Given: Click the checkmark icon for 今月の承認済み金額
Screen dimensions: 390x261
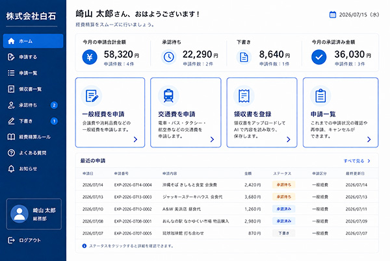Looking at the screenshot, I should (x=319, y=57).
